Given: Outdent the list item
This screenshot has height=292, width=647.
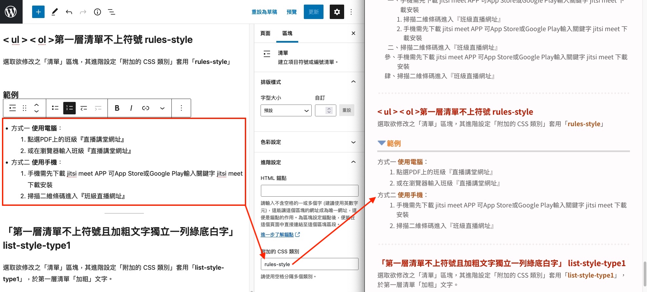Looking at the screenshot, I should pyautogui.click(x=84, y=108).
